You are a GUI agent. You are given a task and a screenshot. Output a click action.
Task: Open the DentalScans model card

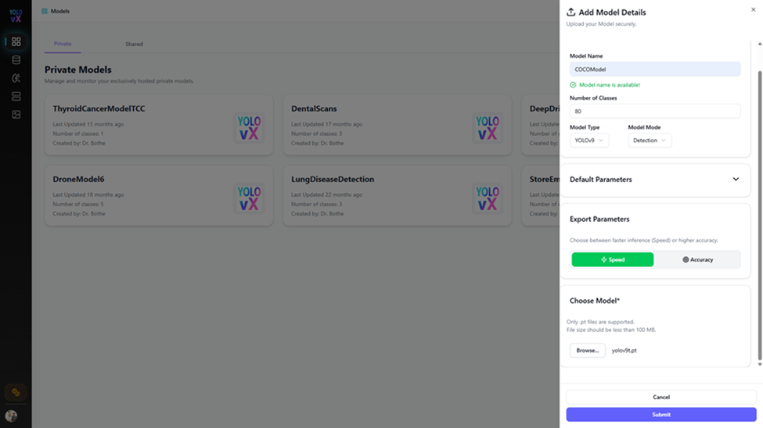[397, 125]
